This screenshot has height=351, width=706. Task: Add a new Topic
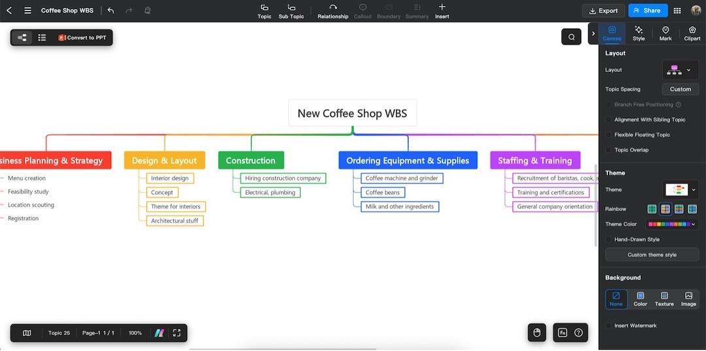(x=264, y=11)
